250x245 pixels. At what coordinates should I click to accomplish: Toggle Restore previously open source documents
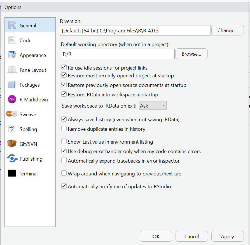click(64, 85)
